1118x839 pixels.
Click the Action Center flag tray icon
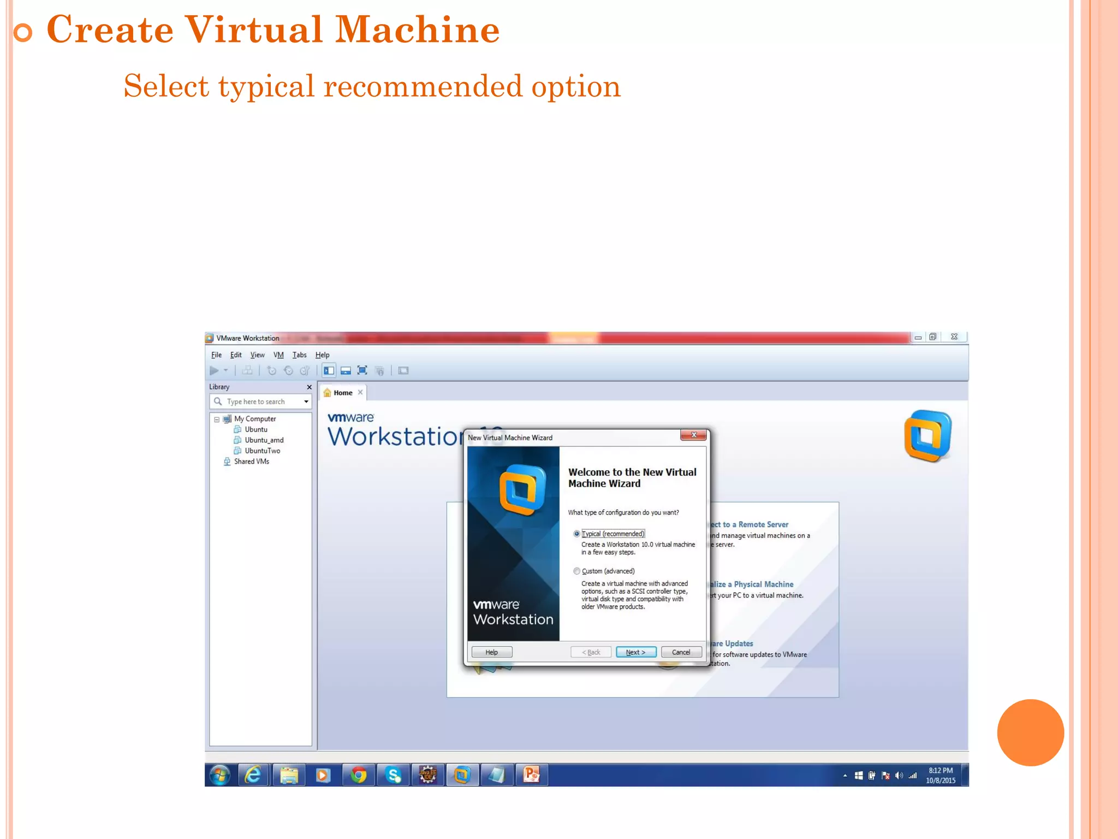point(885,776)
